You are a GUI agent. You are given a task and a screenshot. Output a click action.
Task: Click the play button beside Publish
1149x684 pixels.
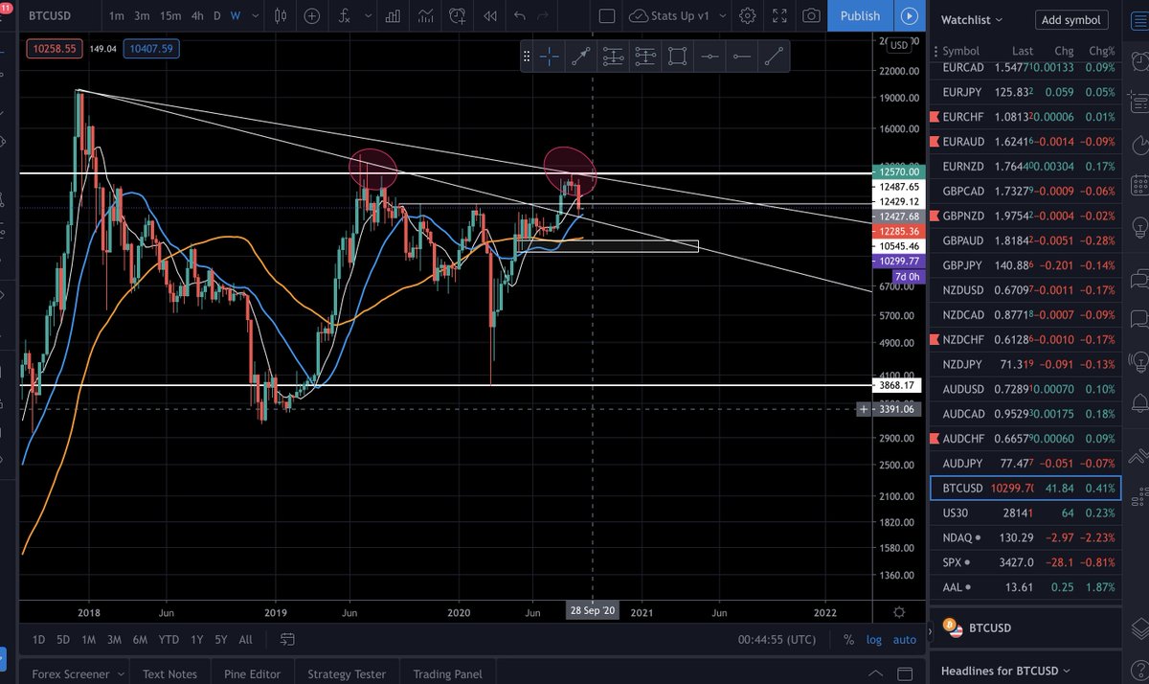click(910, 16)
